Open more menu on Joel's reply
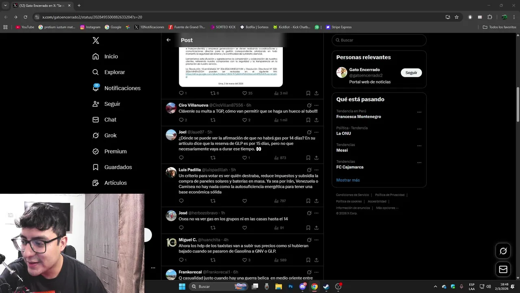The height and width of the screenshot is (293, 520). [316, 132]
